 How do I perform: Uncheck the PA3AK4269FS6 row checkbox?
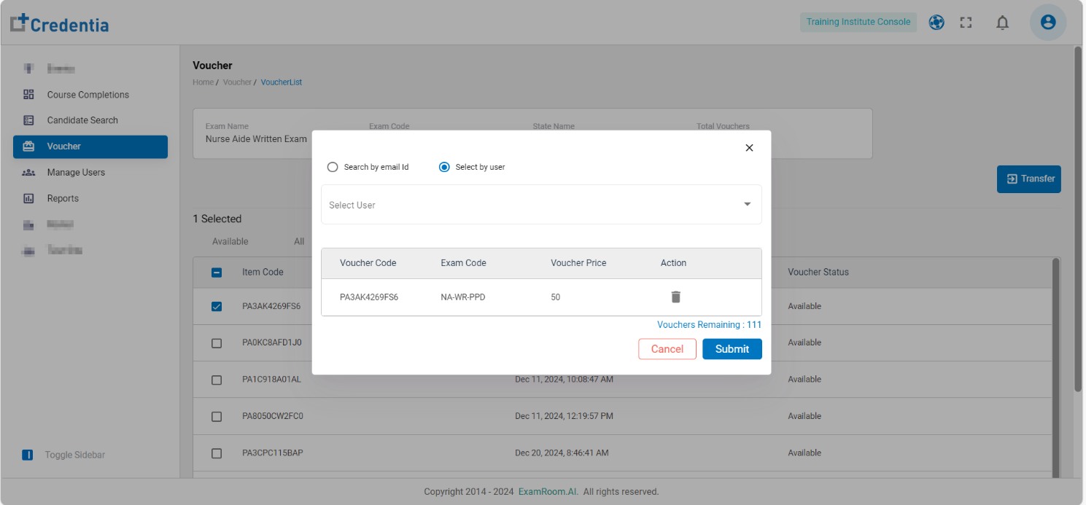[217, 306]
